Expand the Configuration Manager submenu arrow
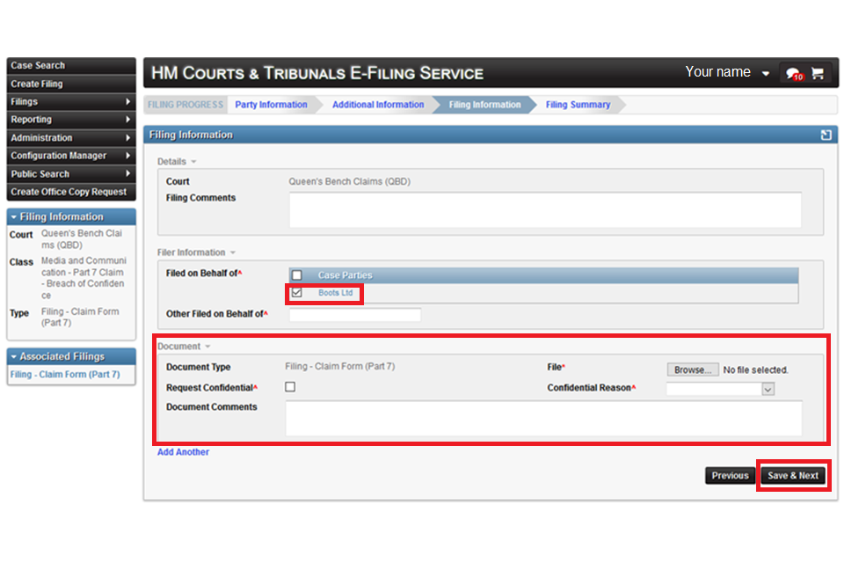This screenshot has height=563, width=844. 130,155
